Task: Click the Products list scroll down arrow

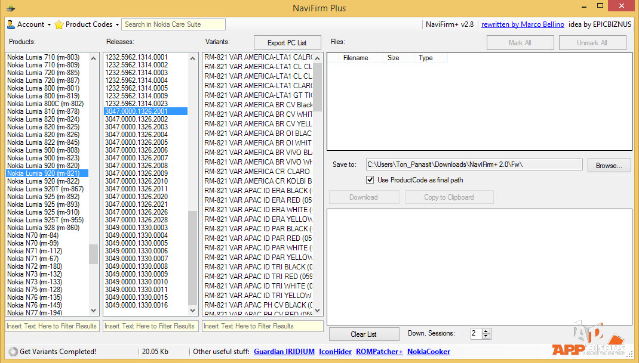Action: tap(93, 311)
